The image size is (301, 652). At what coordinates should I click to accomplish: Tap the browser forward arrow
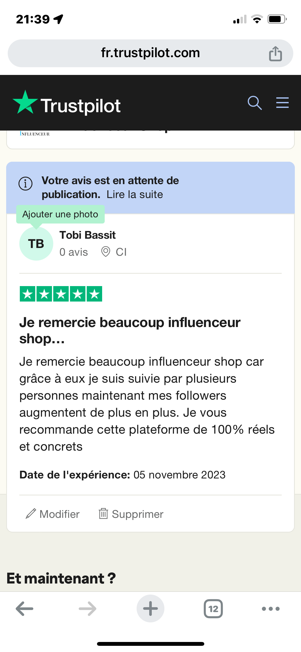tap(87, 609)
